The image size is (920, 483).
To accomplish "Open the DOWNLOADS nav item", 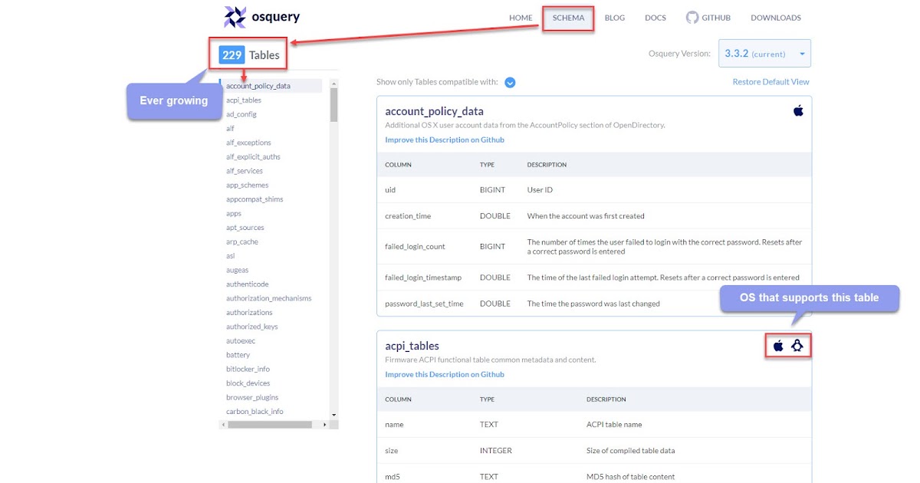I will 776,18.
